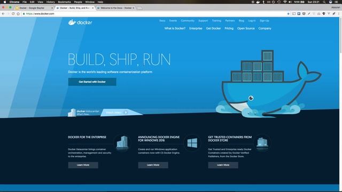The image size is (342, 192).
Task: Click Learn More under Docker Store
Action: [223, 165]
